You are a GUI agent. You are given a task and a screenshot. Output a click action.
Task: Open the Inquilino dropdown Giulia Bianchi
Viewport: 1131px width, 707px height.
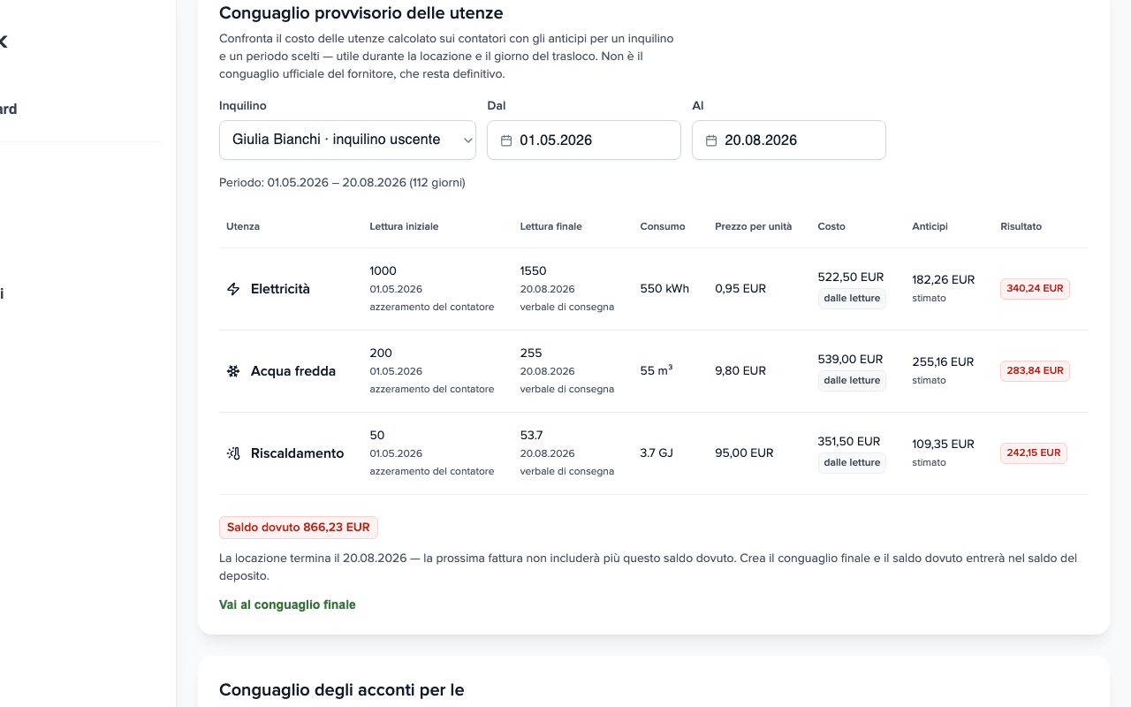coord(347,140)
